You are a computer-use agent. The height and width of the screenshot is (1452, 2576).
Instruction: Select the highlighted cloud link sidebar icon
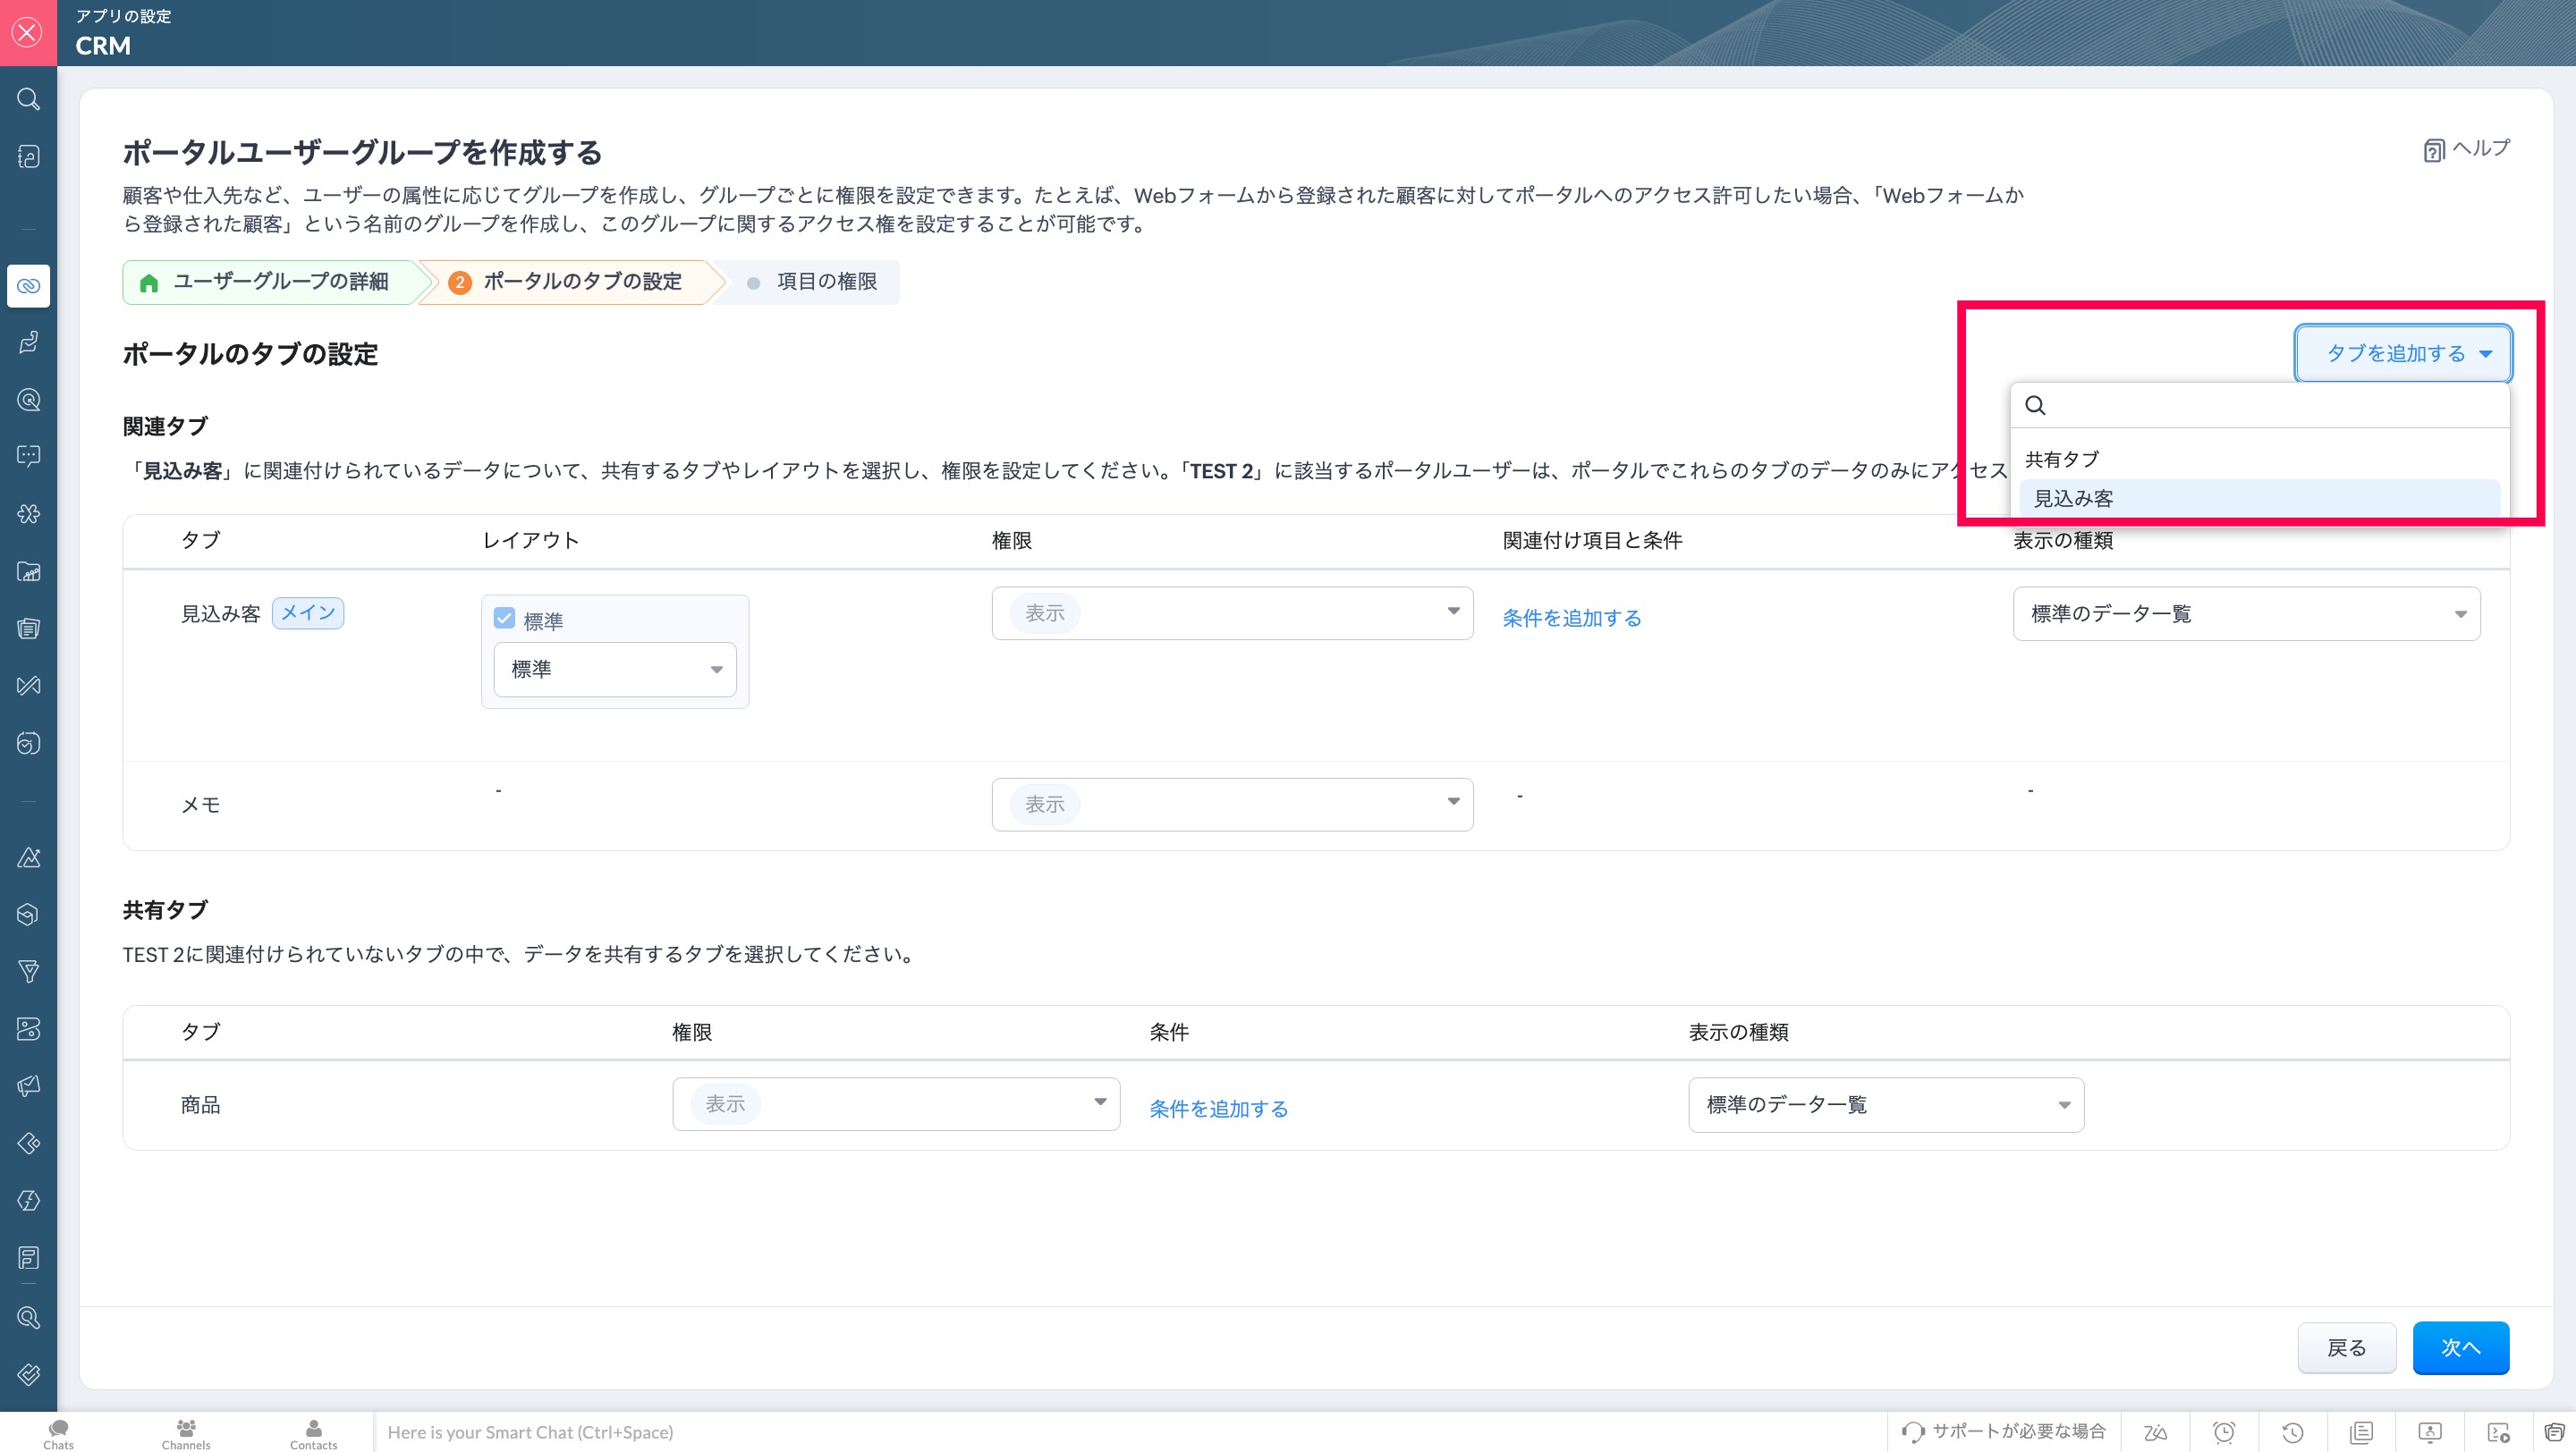tap(28, 286)
